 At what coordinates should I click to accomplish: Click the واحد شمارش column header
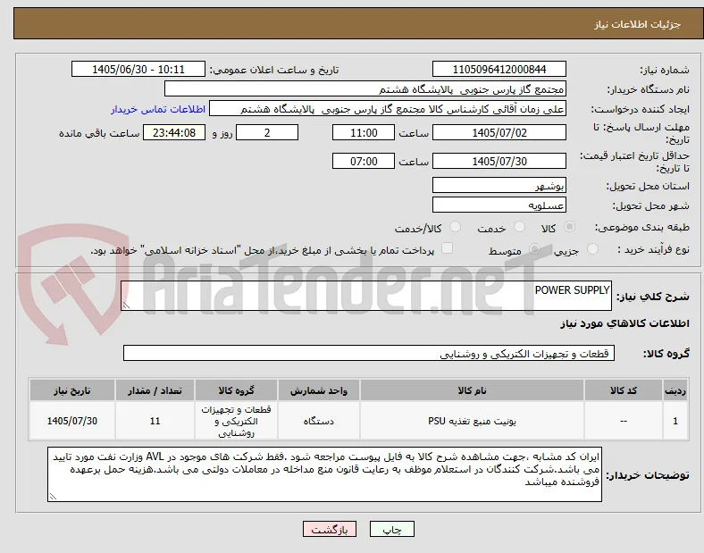pyautogui.click(x=319, y=390)
